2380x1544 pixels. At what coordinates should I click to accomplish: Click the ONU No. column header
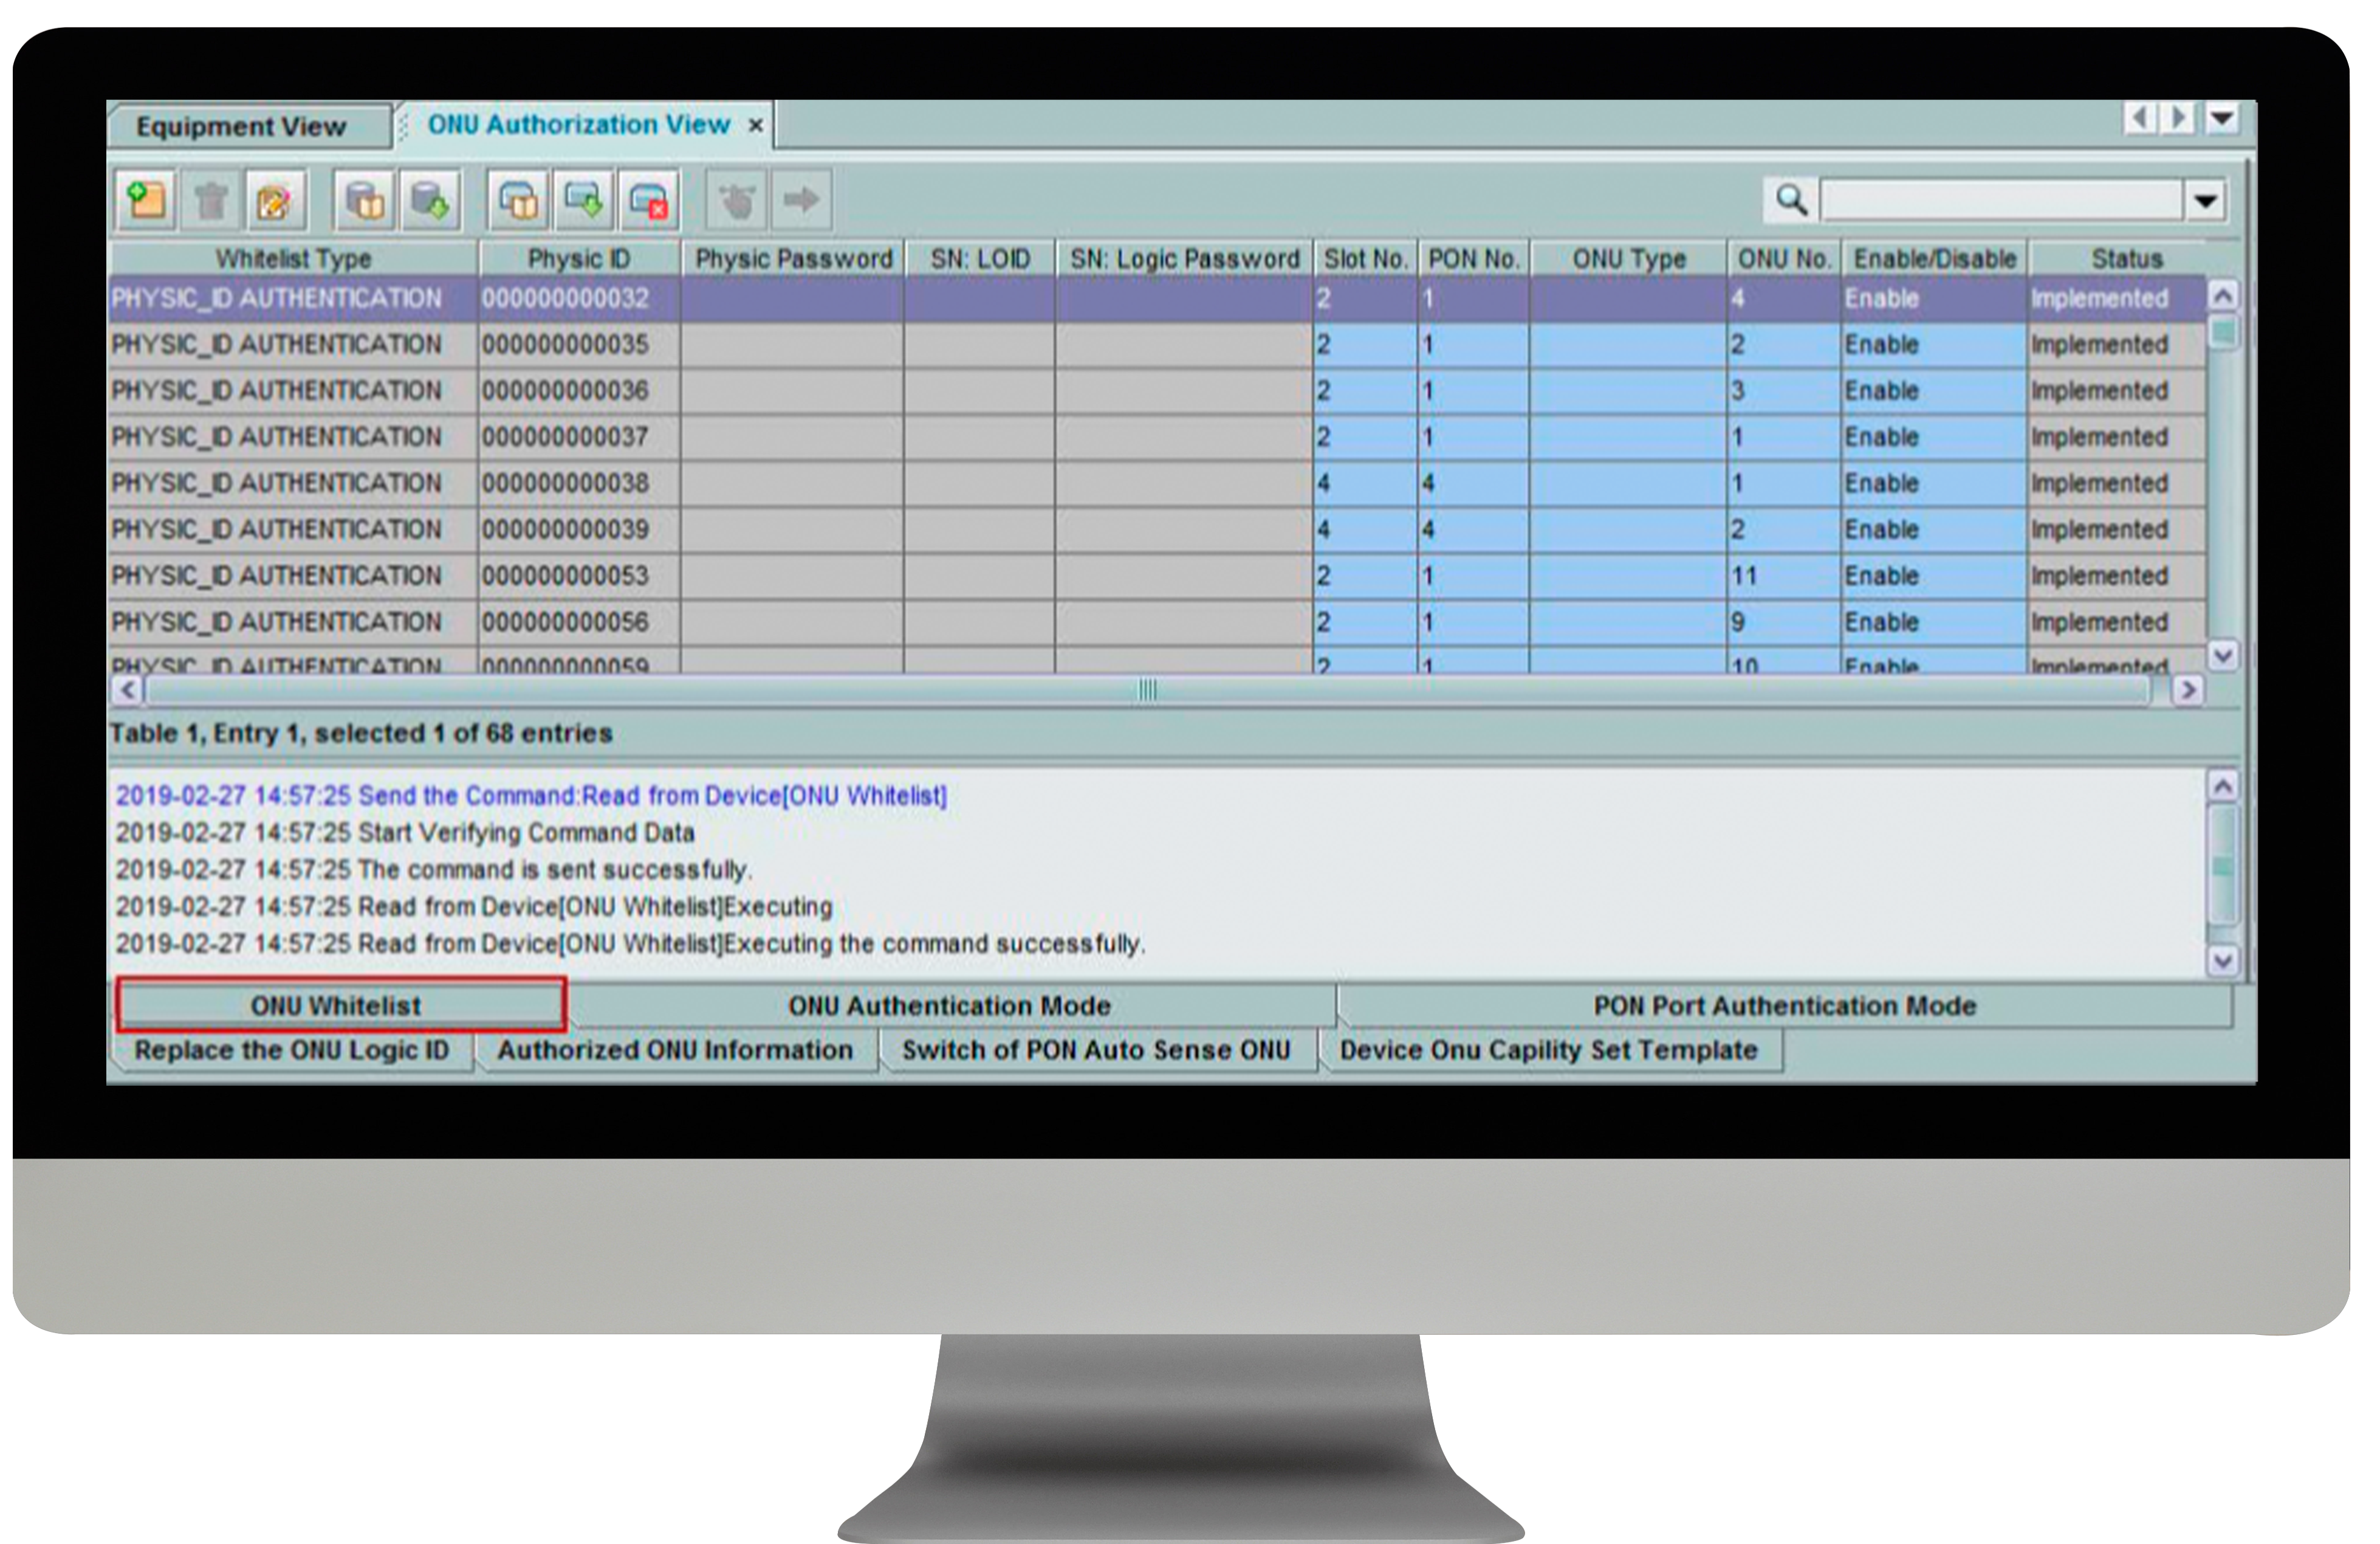click(1785, 258)
